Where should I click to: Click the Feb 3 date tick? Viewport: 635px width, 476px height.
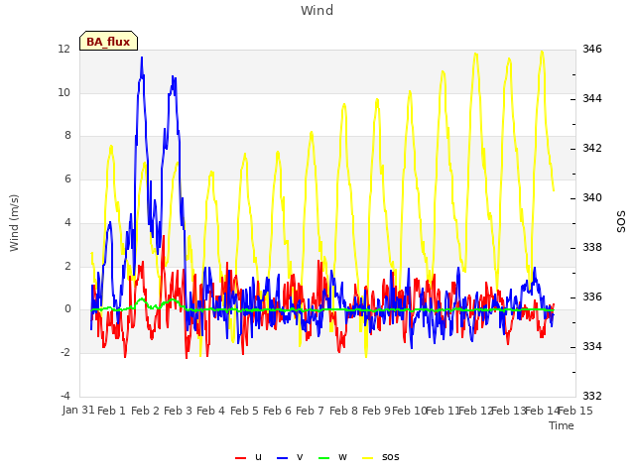coord(178,411)
